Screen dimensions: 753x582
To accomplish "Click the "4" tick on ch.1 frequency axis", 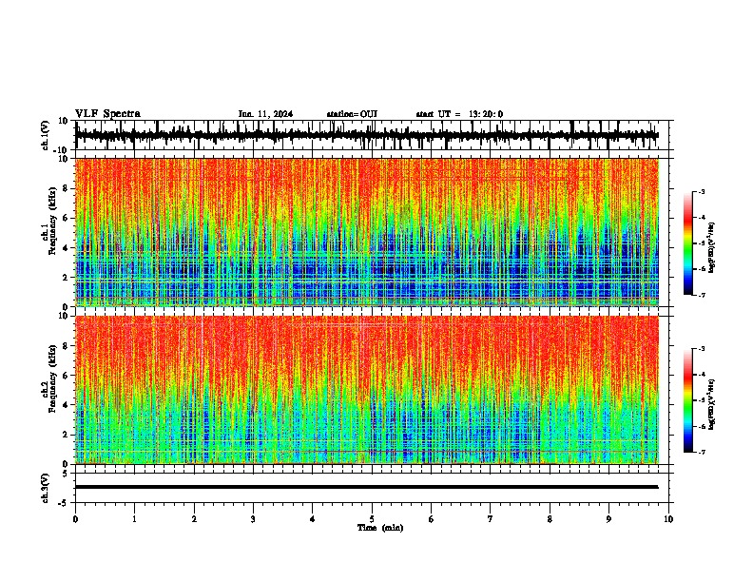I will (67, 247).
